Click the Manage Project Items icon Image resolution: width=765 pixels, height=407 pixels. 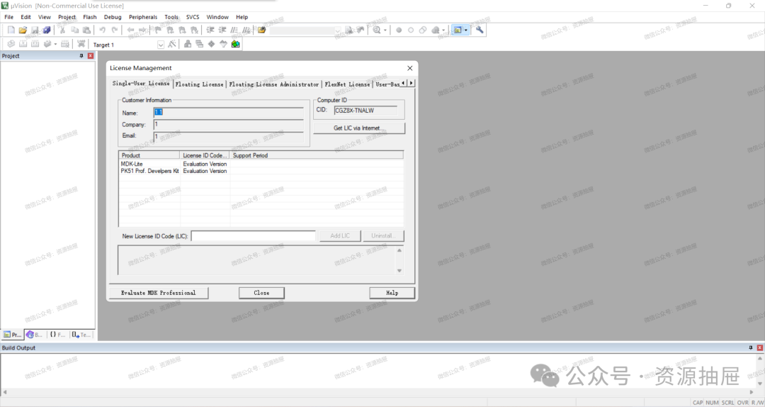pyautogui.click(x=187, y=44)
